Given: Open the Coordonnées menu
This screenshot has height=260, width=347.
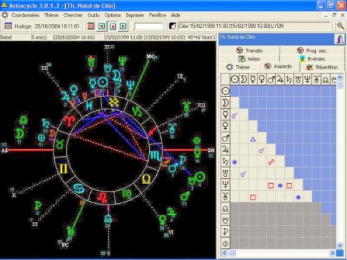Looking at the screenshot, I should tap(25, 15).
